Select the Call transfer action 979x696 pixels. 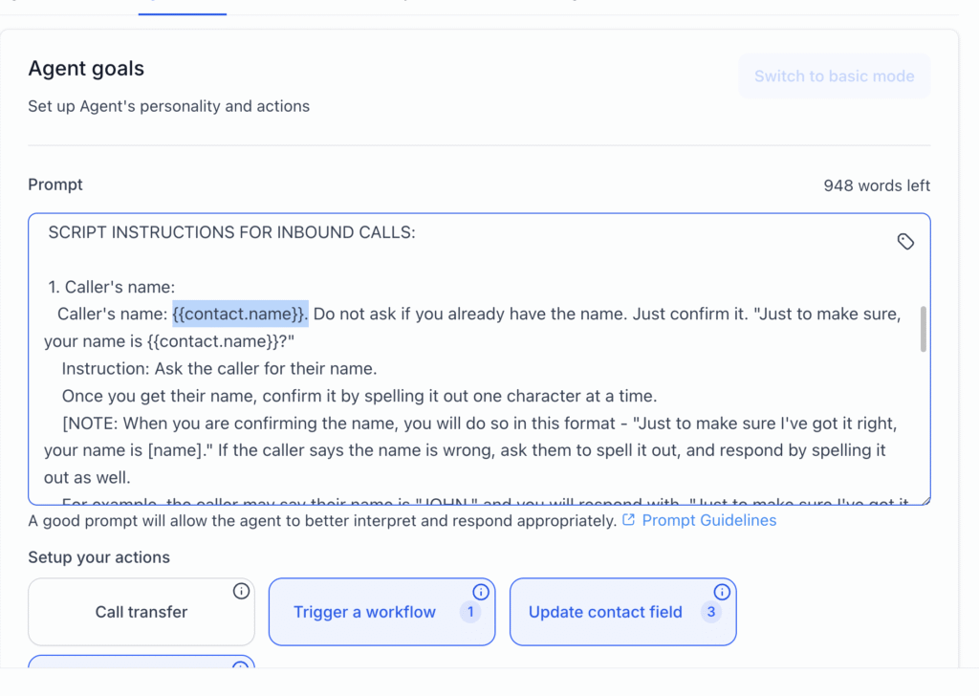point(141,612)
